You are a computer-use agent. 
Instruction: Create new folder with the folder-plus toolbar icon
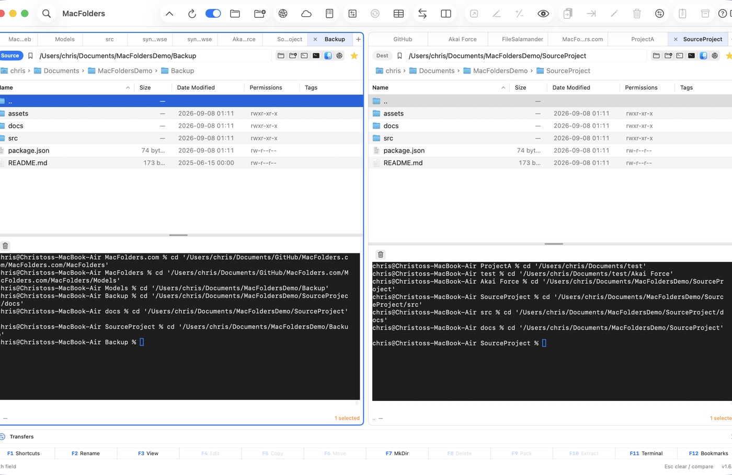(260, 14)
